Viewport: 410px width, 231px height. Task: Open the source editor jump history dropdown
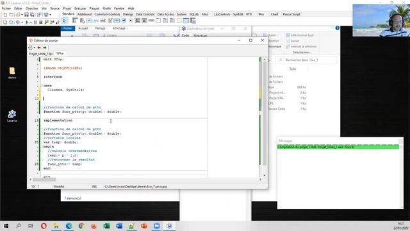[34, 47]
